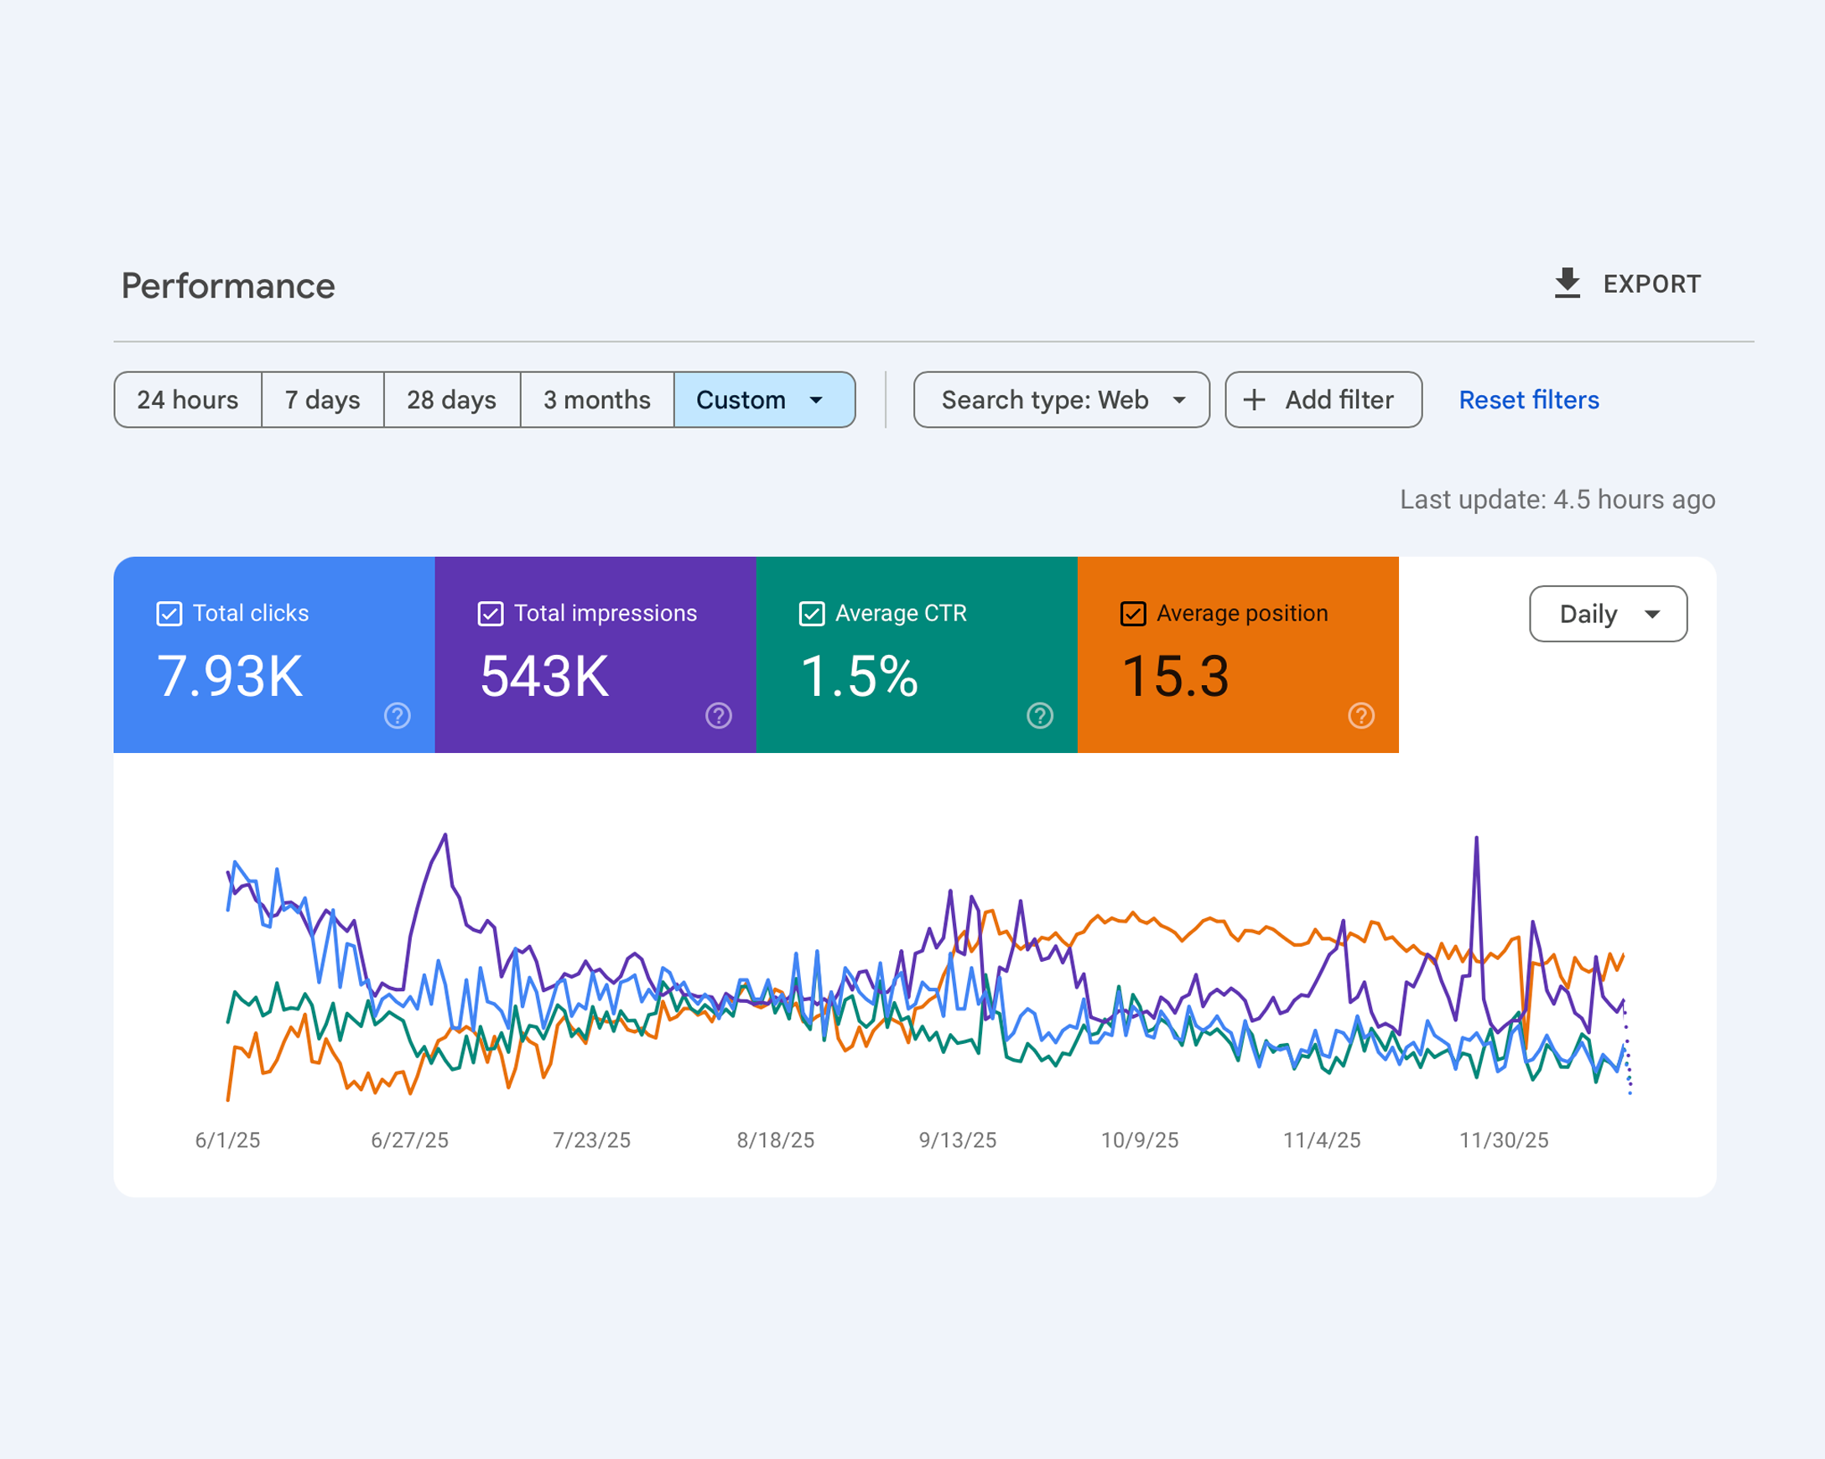Image resolution: width=1825 pixels, height=1459 pixels.
Task: Open help icon for Total impressions
Action: pyautogui.click(x=719, y=716)
